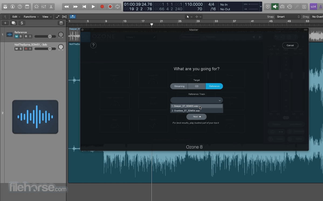Go to beginning of project
The width and height of the screenshot is (323, 201).
tap(84, 6)
